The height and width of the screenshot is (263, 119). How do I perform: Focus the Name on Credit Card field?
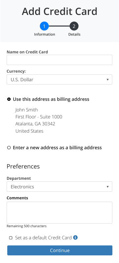point(59,60)
